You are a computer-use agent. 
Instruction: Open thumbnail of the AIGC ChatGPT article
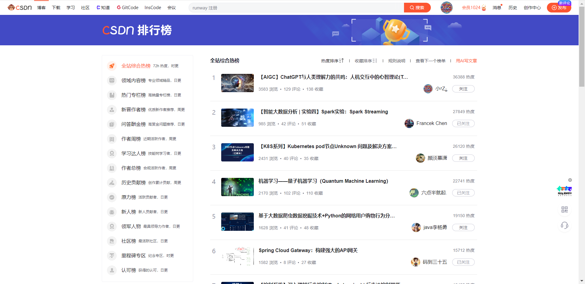click(x=237, y=83)
